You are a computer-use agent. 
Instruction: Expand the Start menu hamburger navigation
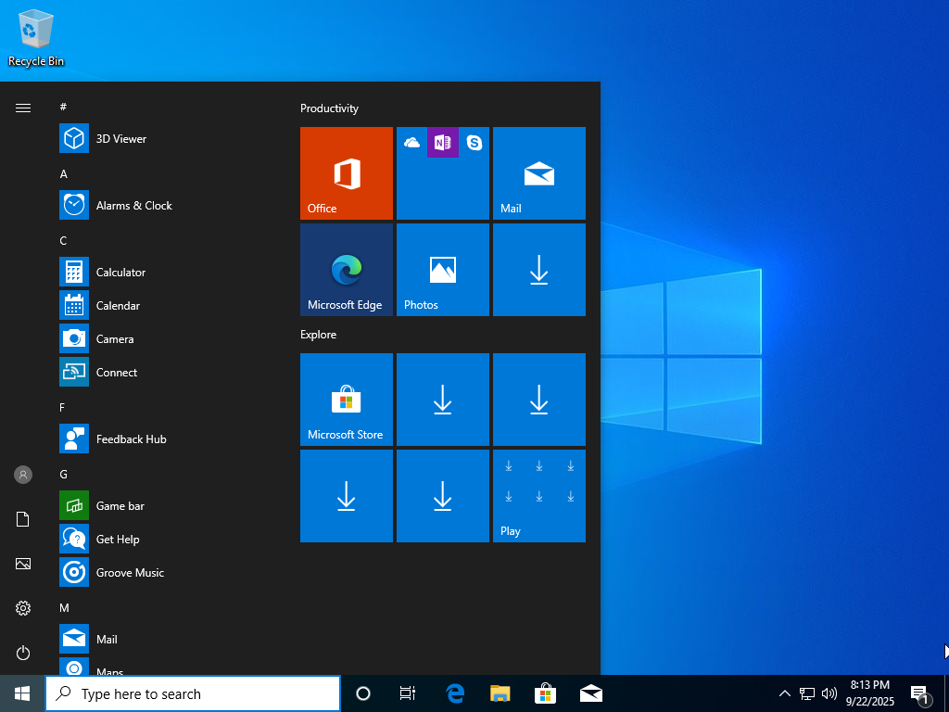(23, 108)
